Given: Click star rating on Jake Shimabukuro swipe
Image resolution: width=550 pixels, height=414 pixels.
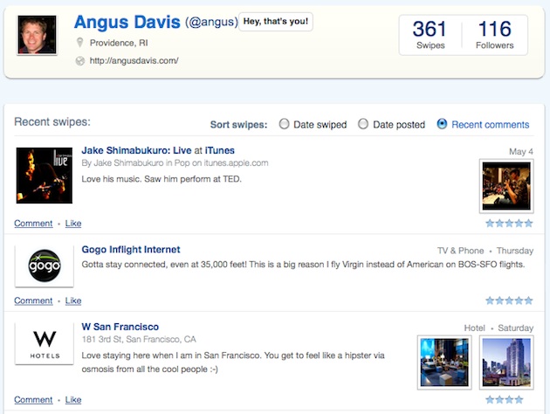Looking at the screenshot, I should pos(509,223).
